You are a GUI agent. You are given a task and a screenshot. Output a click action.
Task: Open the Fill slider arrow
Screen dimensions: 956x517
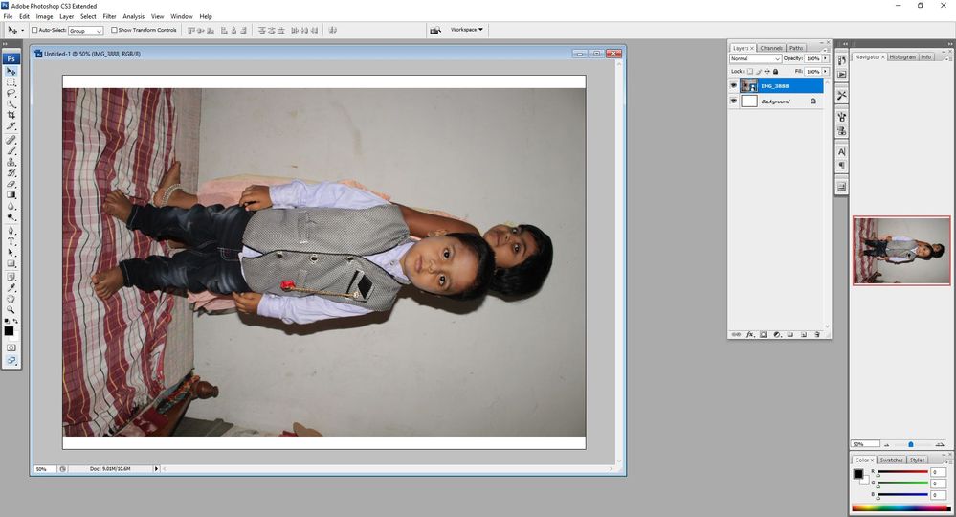pos(826,72)
